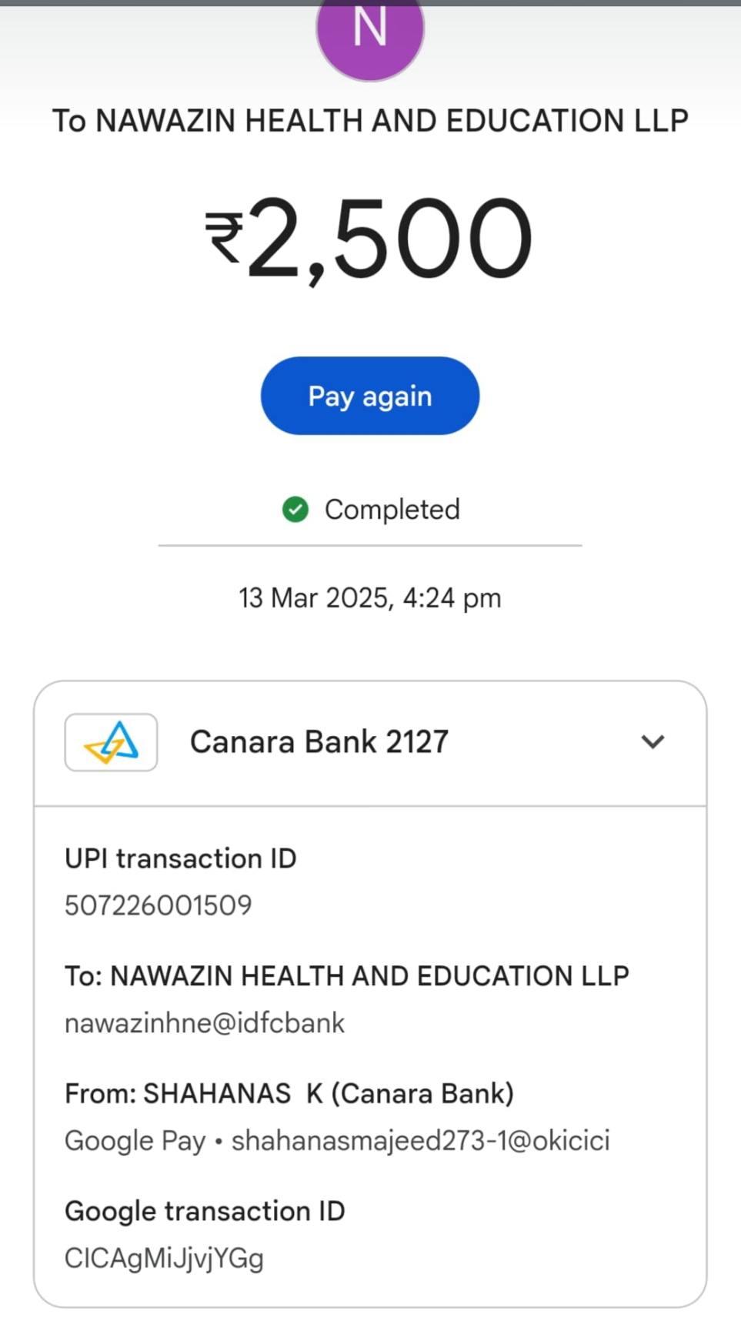Select the Canara Bank 2127 account label

pos(319,742)
